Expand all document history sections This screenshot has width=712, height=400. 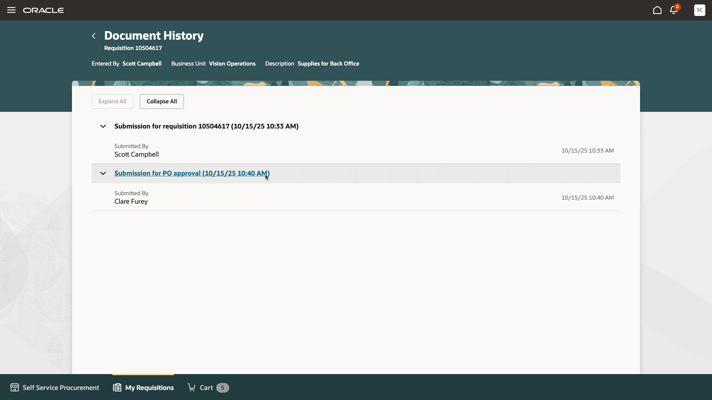[112, 101]
